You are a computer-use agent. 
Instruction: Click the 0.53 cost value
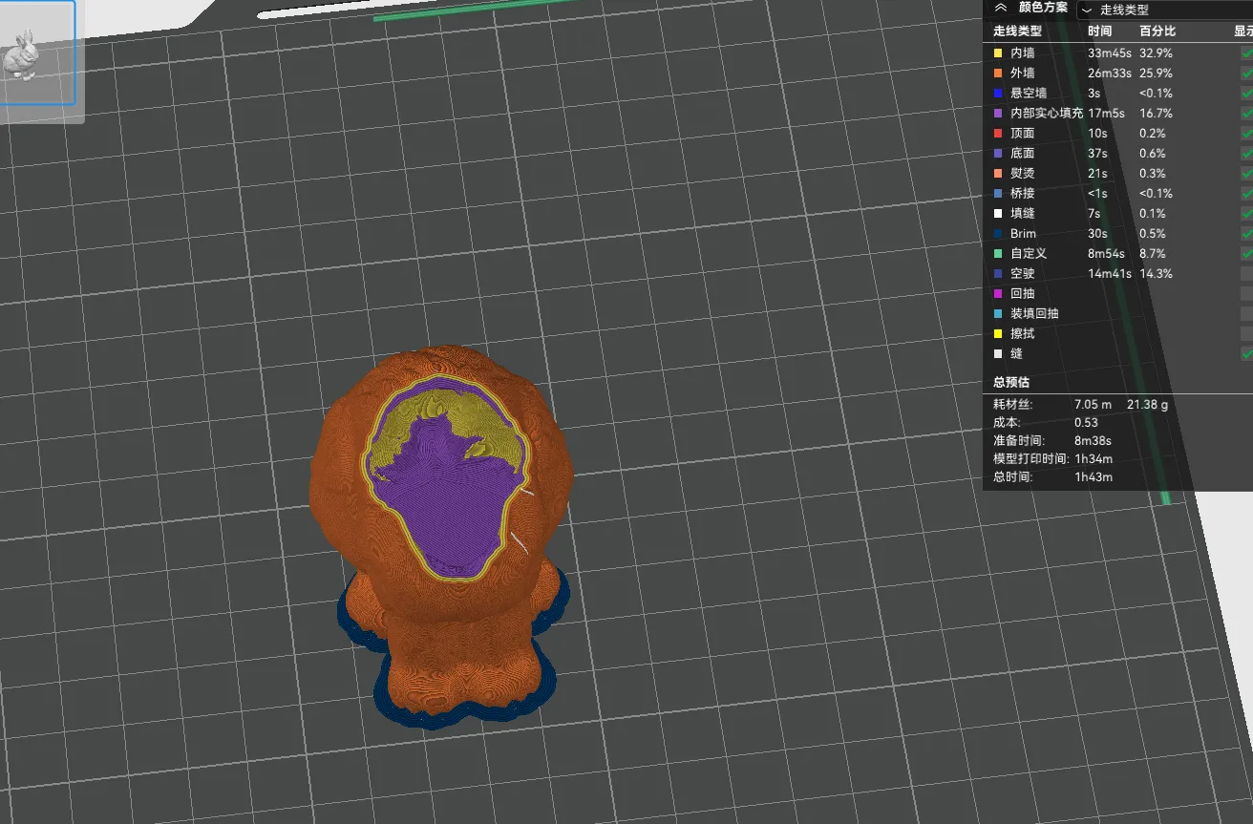pos(1087,423)
